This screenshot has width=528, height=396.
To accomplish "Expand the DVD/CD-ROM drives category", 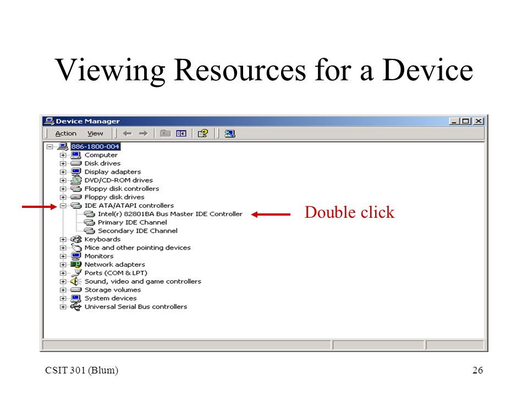I will 63,180.
